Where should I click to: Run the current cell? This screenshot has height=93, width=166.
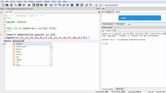33,5
